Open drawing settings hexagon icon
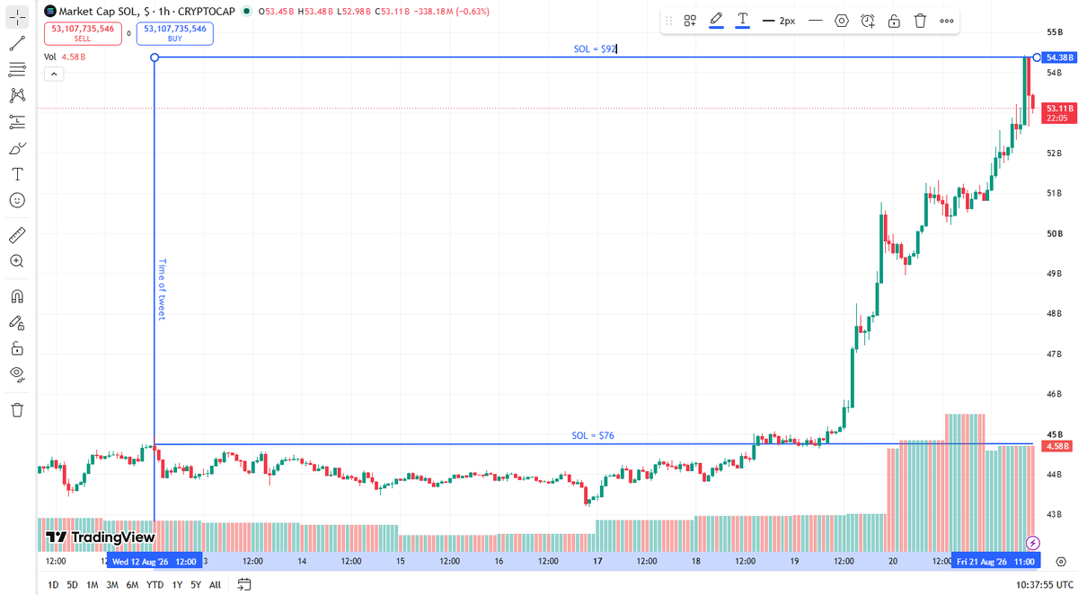The height and width of the screenshot is (595, 1078). tap(841, 21)
